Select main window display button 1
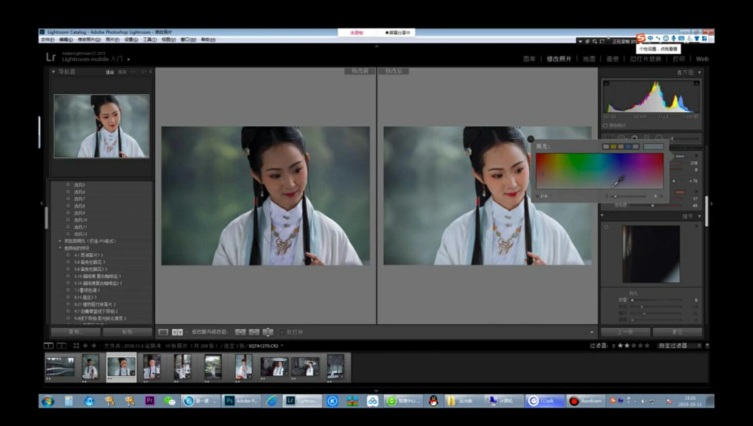This screenshot has width=753, height=426. click(48, 346)
